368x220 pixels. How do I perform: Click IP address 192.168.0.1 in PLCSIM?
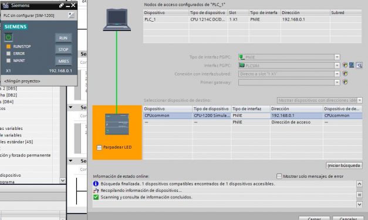point(60,71)
